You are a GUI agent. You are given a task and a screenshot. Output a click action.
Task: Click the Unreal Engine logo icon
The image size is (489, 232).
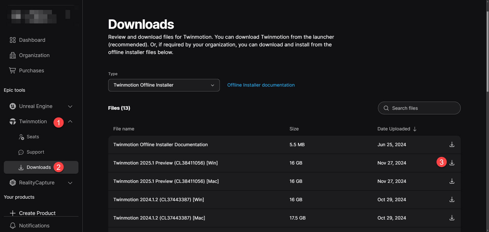click(x=13, y=106)
